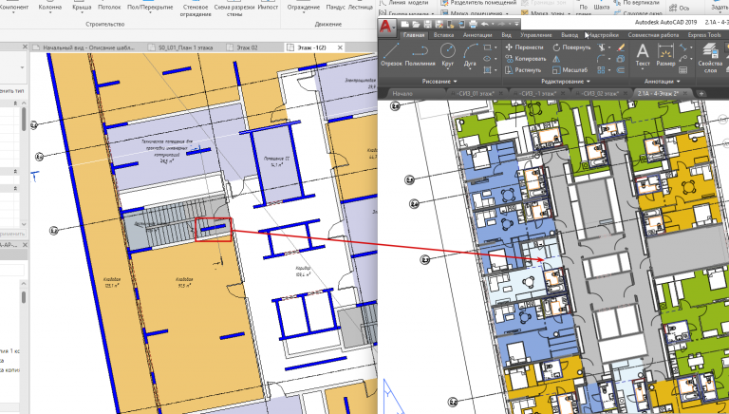
Task: Click the Array tool icon
Action: point(601,70)
